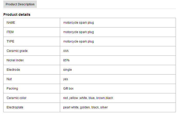Select the single electrode value
This screenshot has width=180, height=114.
click(x=67, y=70)
